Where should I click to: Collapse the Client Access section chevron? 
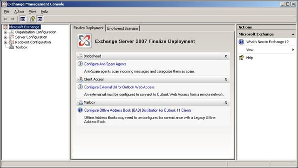tap(226, 80)
